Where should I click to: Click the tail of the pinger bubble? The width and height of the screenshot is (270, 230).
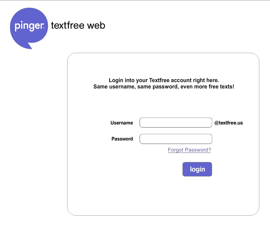[29, 46]
